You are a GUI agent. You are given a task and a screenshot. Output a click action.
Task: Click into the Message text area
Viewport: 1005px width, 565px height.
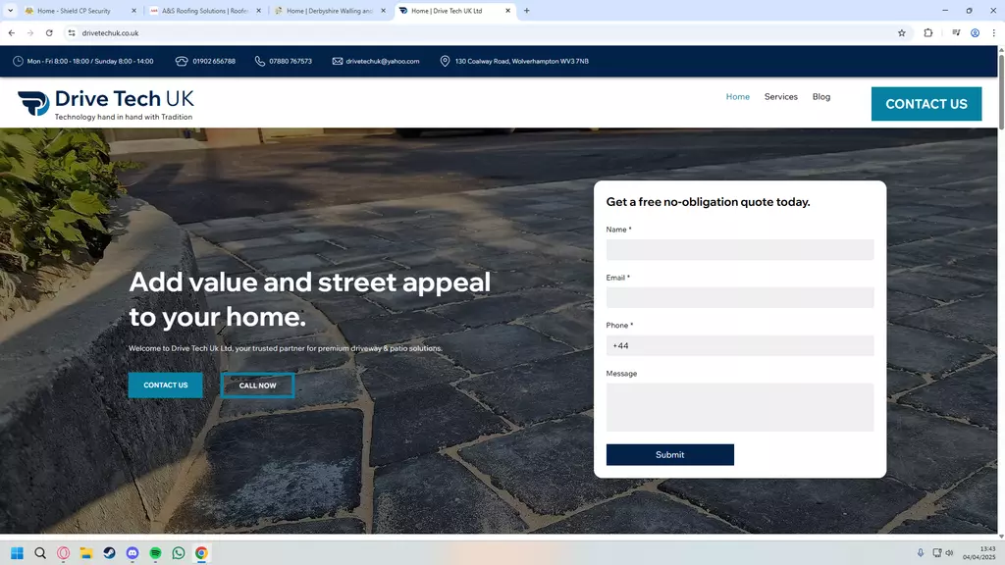[740, 407]
